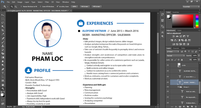Select the Eyedropper tool
Screen dimensions: 201x108
(x=3, y=34)
